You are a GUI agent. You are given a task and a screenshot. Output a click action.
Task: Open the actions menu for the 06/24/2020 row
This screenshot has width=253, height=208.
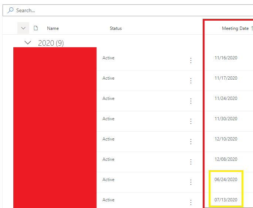(x=191, y=182)
